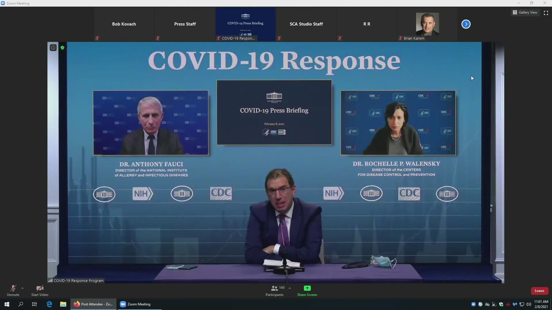Click the green encryption shield icon
552x310 pixels.
(62, 48)
